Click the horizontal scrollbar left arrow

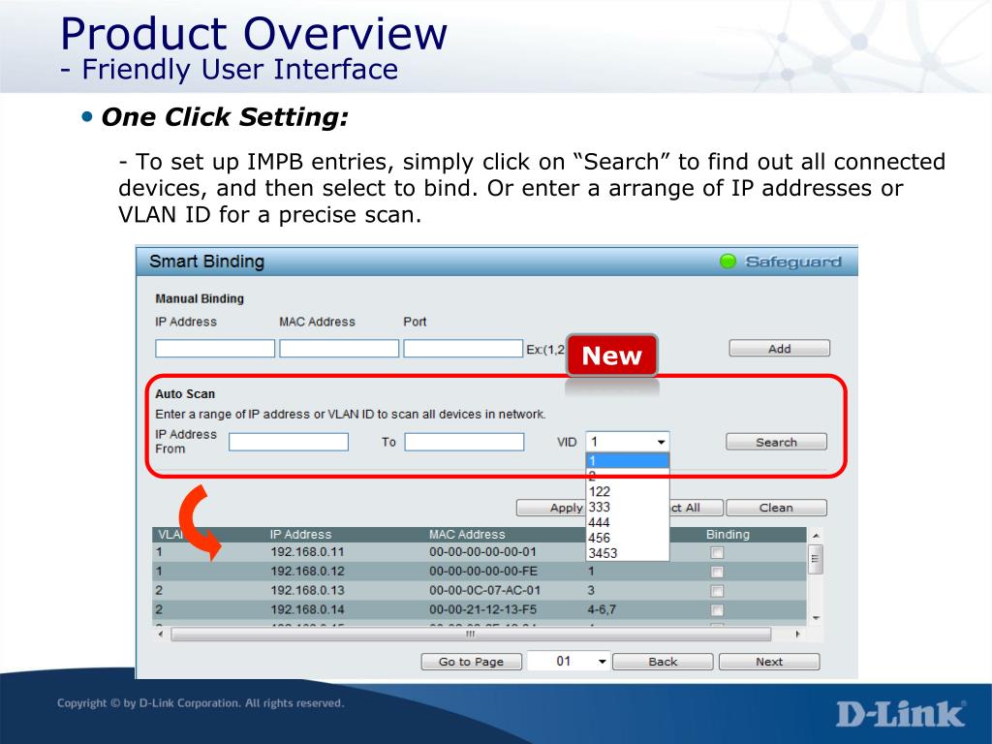pyautogui.click(x=161, y=634)
